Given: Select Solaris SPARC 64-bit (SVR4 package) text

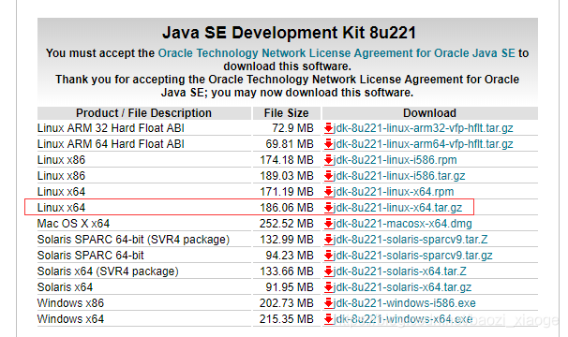Looking at the screenshot, I should (x=134, y=240).
